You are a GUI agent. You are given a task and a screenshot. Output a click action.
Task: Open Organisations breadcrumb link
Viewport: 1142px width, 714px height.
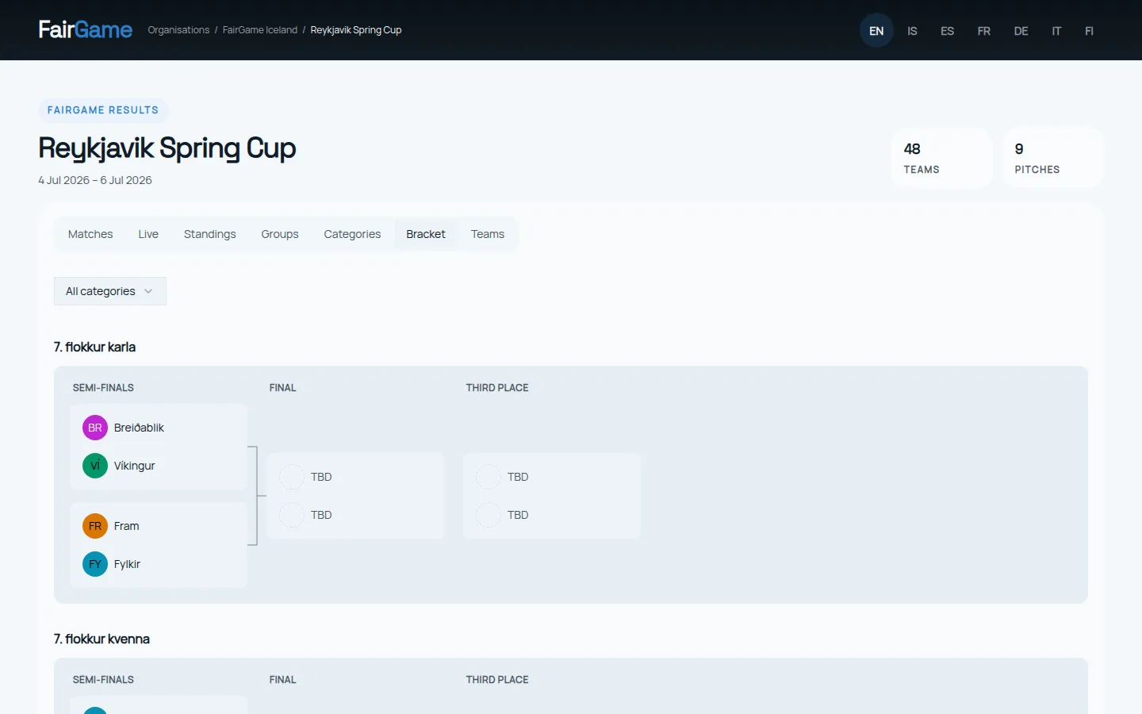click(x=178, y=30)
